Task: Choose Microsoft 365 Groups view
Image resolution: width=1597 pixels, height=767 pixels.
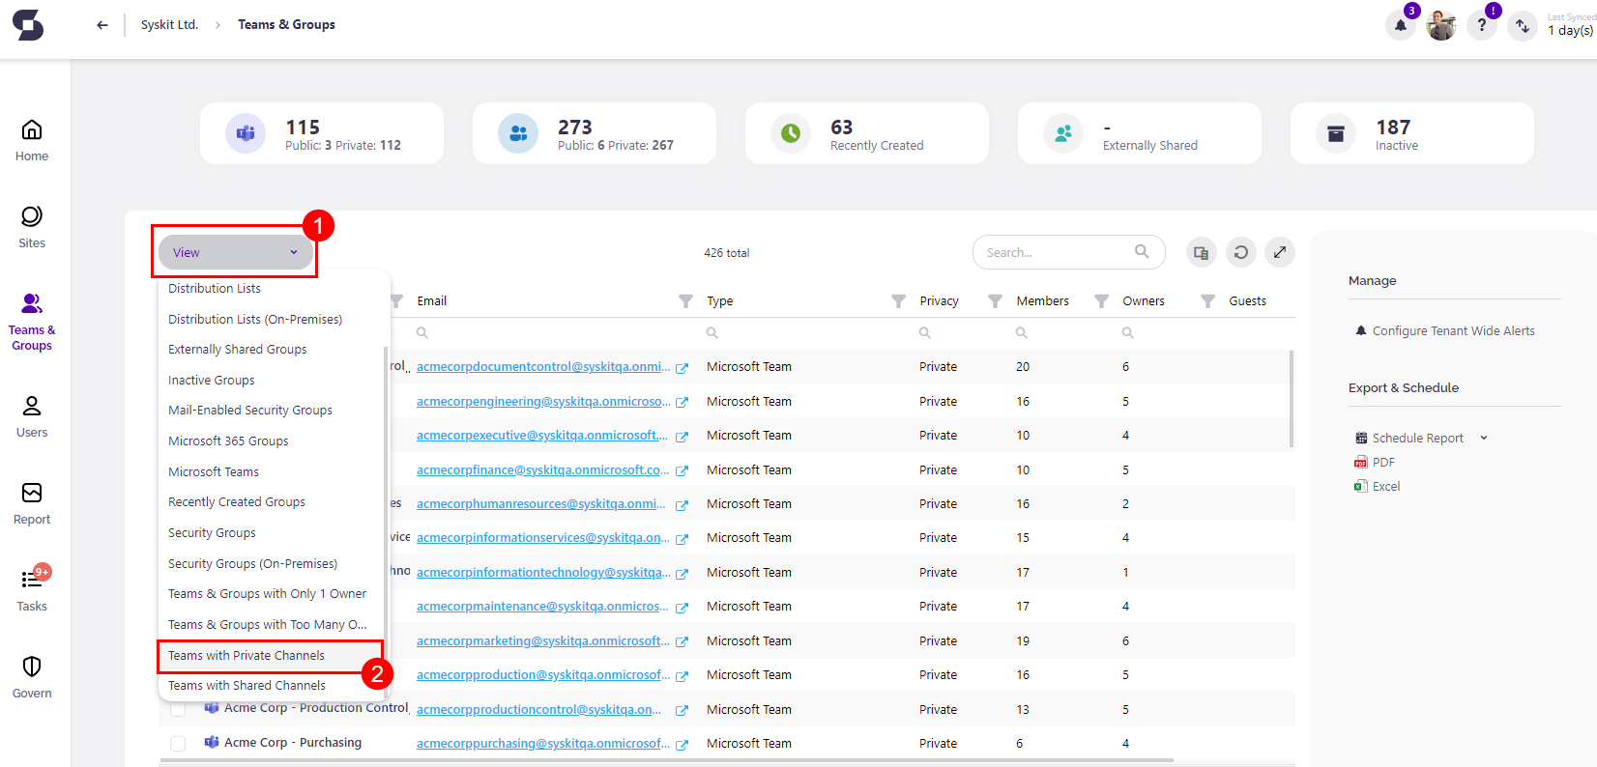Action: click(228, 440)
